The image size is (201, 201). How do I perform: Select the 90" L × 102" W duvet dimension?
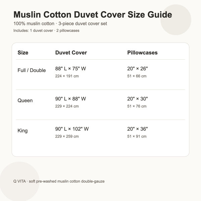pyautogui.click(x=72, y=129)
